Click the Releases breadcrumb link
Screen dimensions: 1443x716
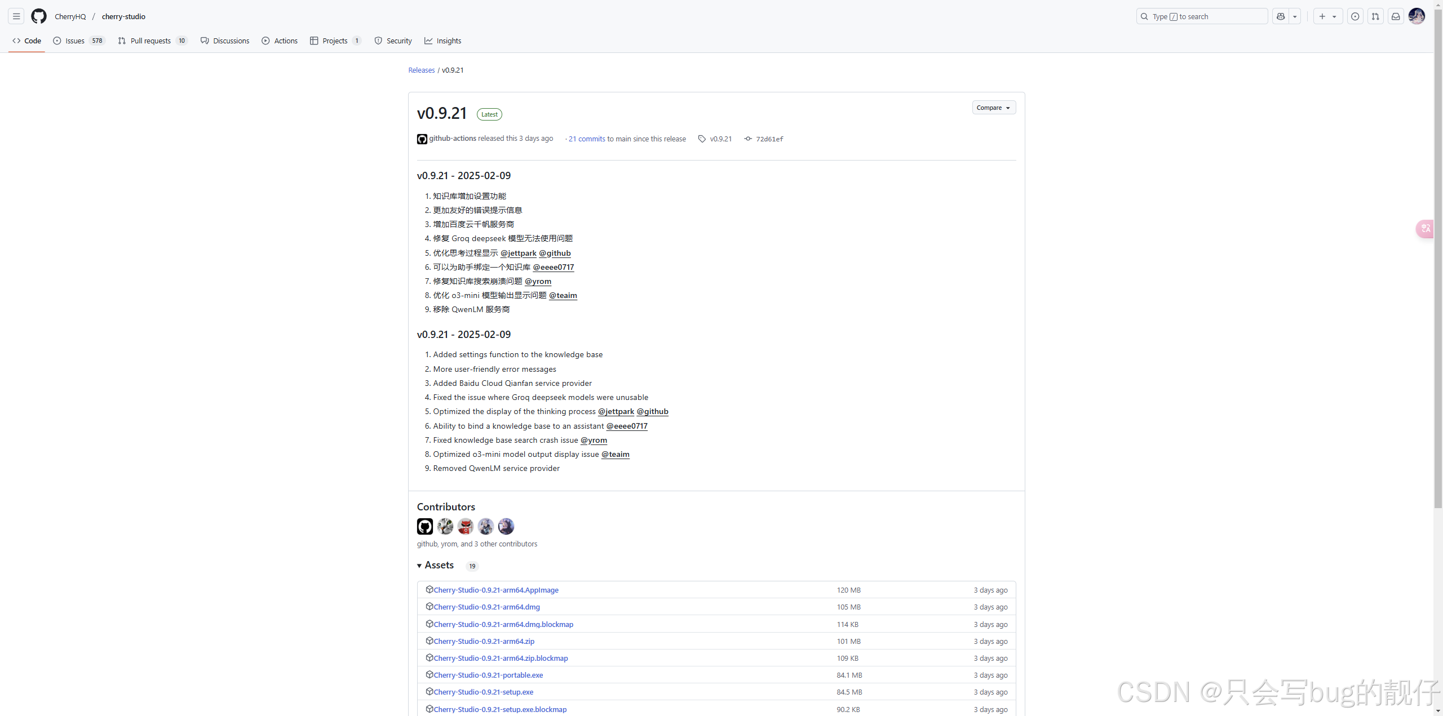[421, 70]
